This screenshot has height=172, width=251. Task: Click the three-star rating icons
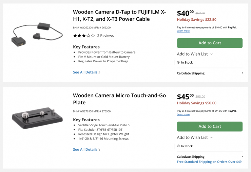84,36
